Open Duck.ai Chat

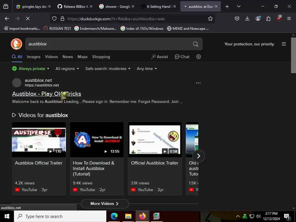tap(182, 57)
